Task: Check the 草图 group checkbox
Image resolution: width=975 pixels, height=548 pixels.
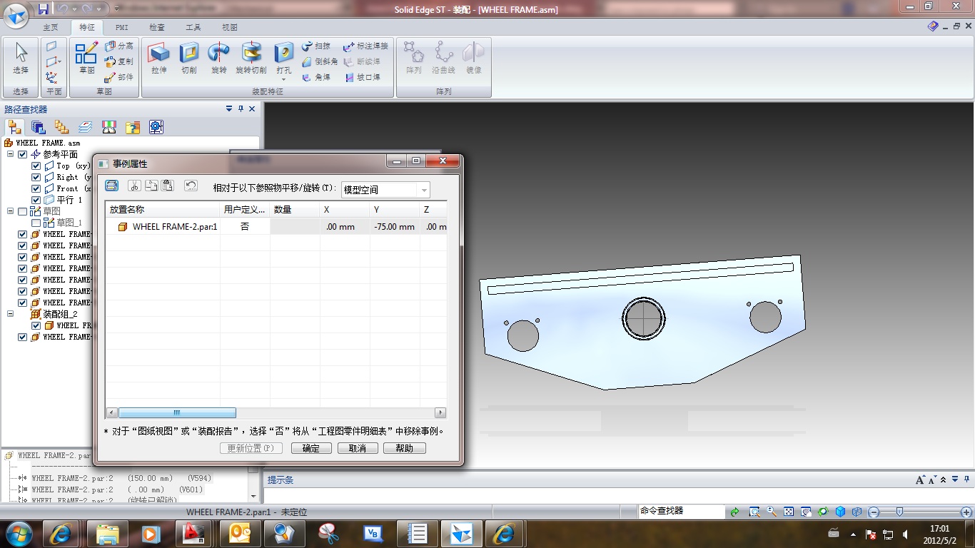Action: point(22,211)
